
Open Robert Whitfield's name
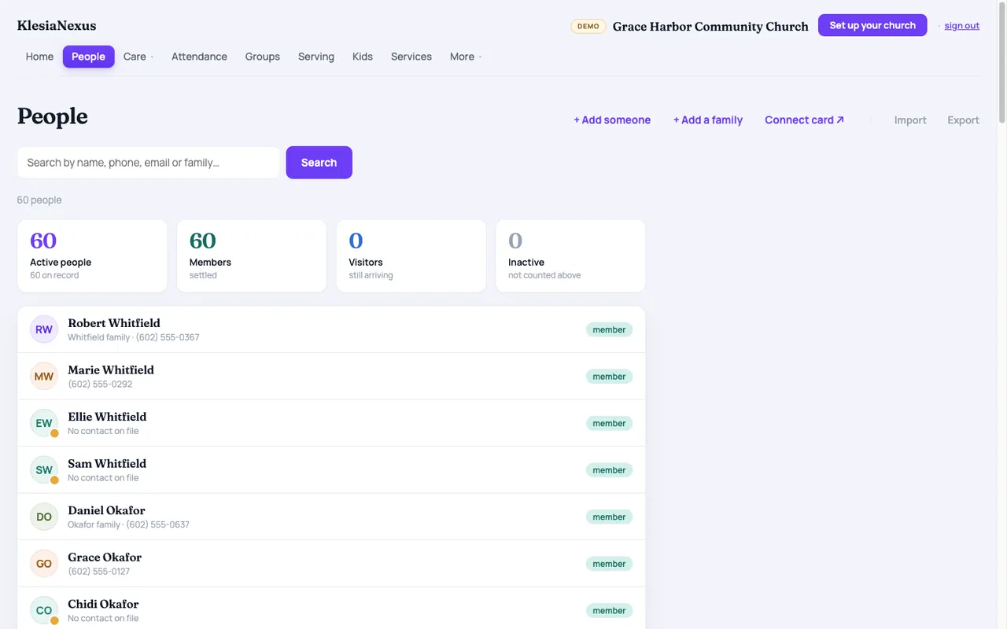[x=114, y=323]
